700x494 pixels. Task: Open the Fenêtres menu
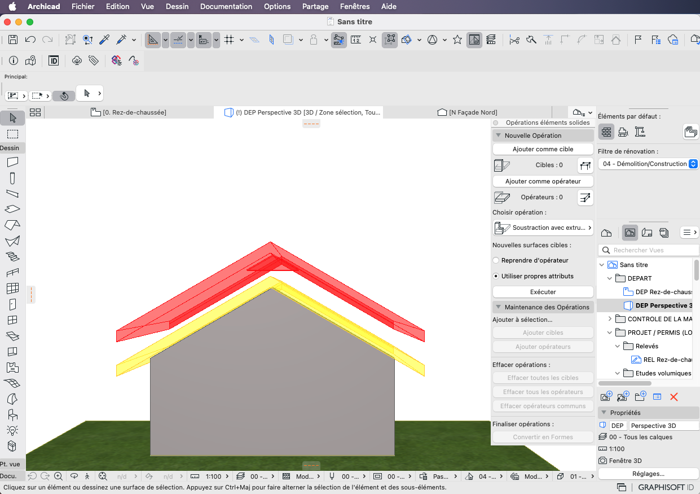pos(355,7)
